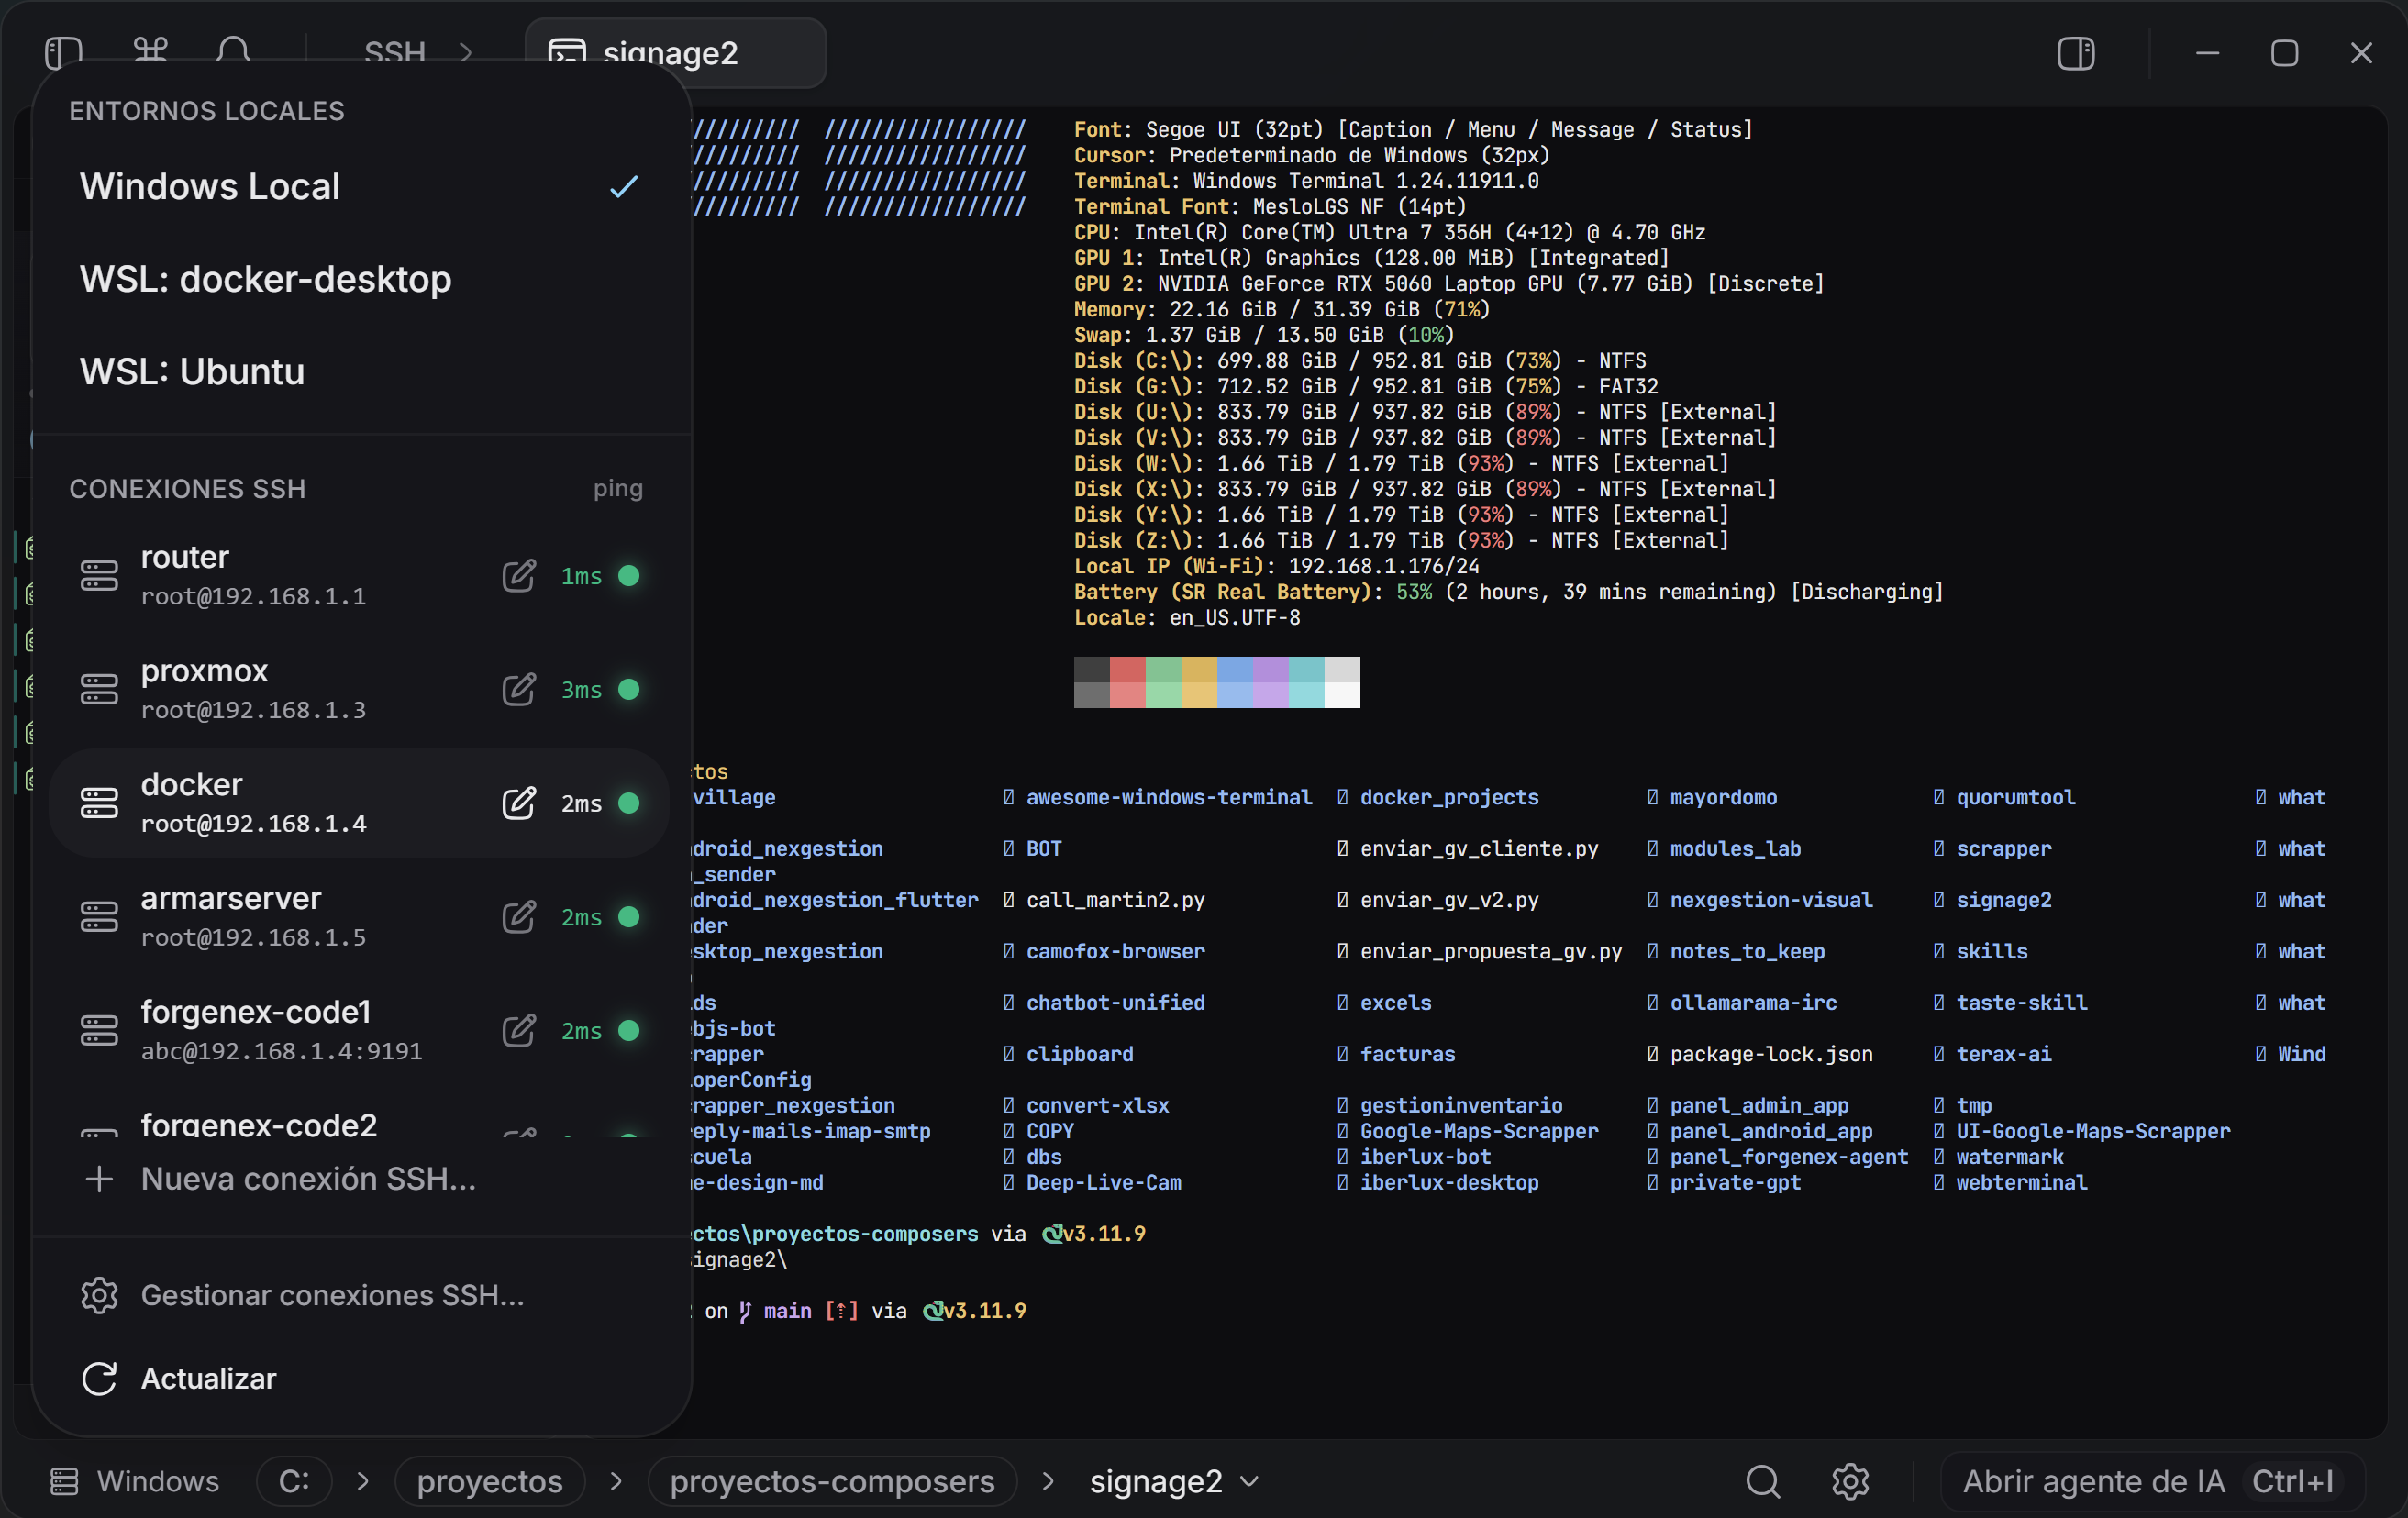Select the signage2 tab
This screenshot has height=1518, width=2408.
pos(676,52)
